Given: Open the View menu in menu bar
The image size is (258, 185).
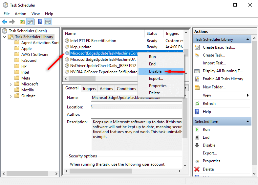Looking at the screenshot, I should (x=35, y=14).
